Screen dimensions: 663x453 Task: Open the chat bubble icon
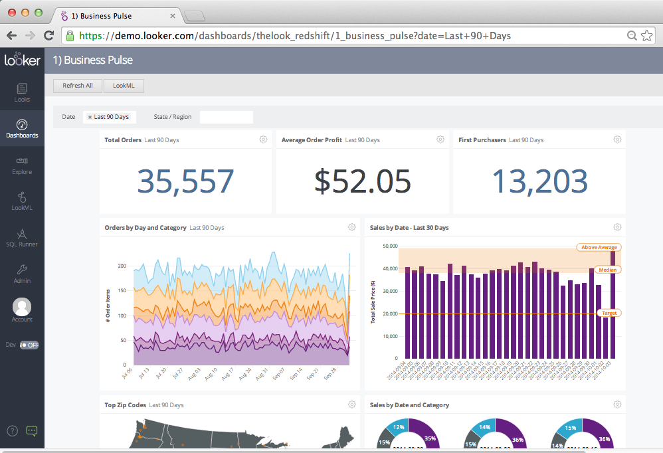(x=31, y=430)
